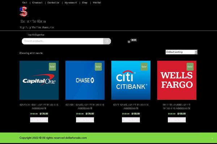Open the Capital One product image
This screenshot has height=144, width=217.
pos(39,80)
